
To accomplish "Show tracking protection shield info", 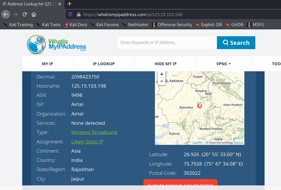I will point(70,14).
